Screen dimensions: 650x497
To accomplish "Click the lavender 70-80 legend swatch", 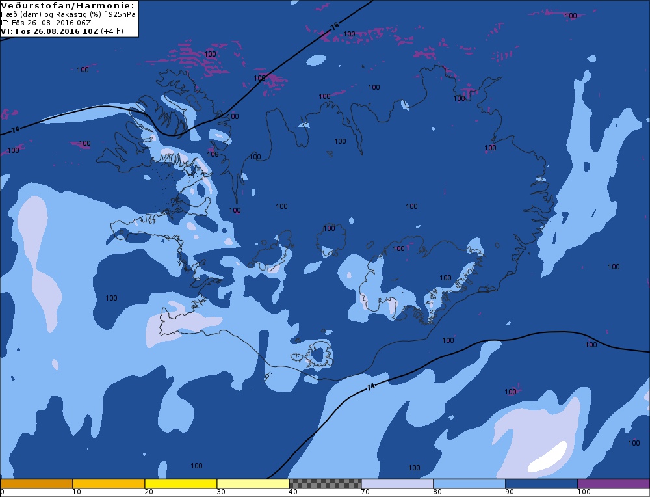I will [x=397, y=484].
